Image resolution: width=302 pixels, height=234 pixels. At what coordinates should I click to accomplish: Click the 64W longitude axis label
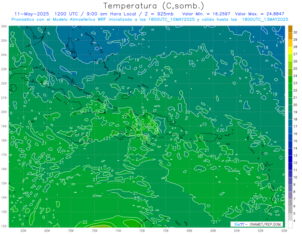point(237,230)
